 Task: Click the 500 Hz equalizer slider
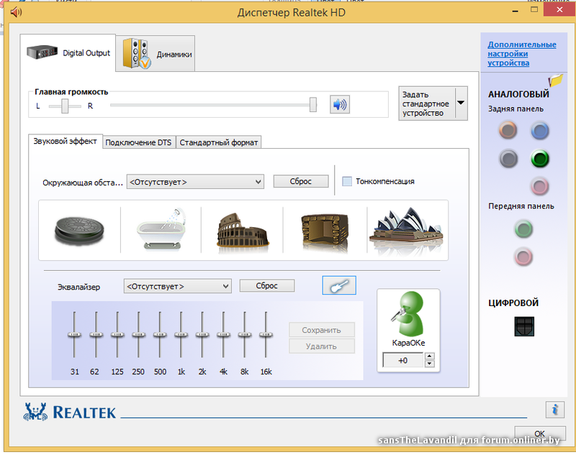click(x=160, y=335)
